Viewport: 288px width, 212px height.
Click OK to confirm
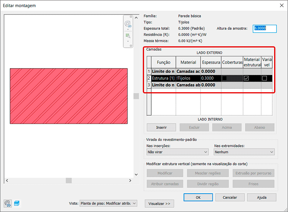click(198, 197)
